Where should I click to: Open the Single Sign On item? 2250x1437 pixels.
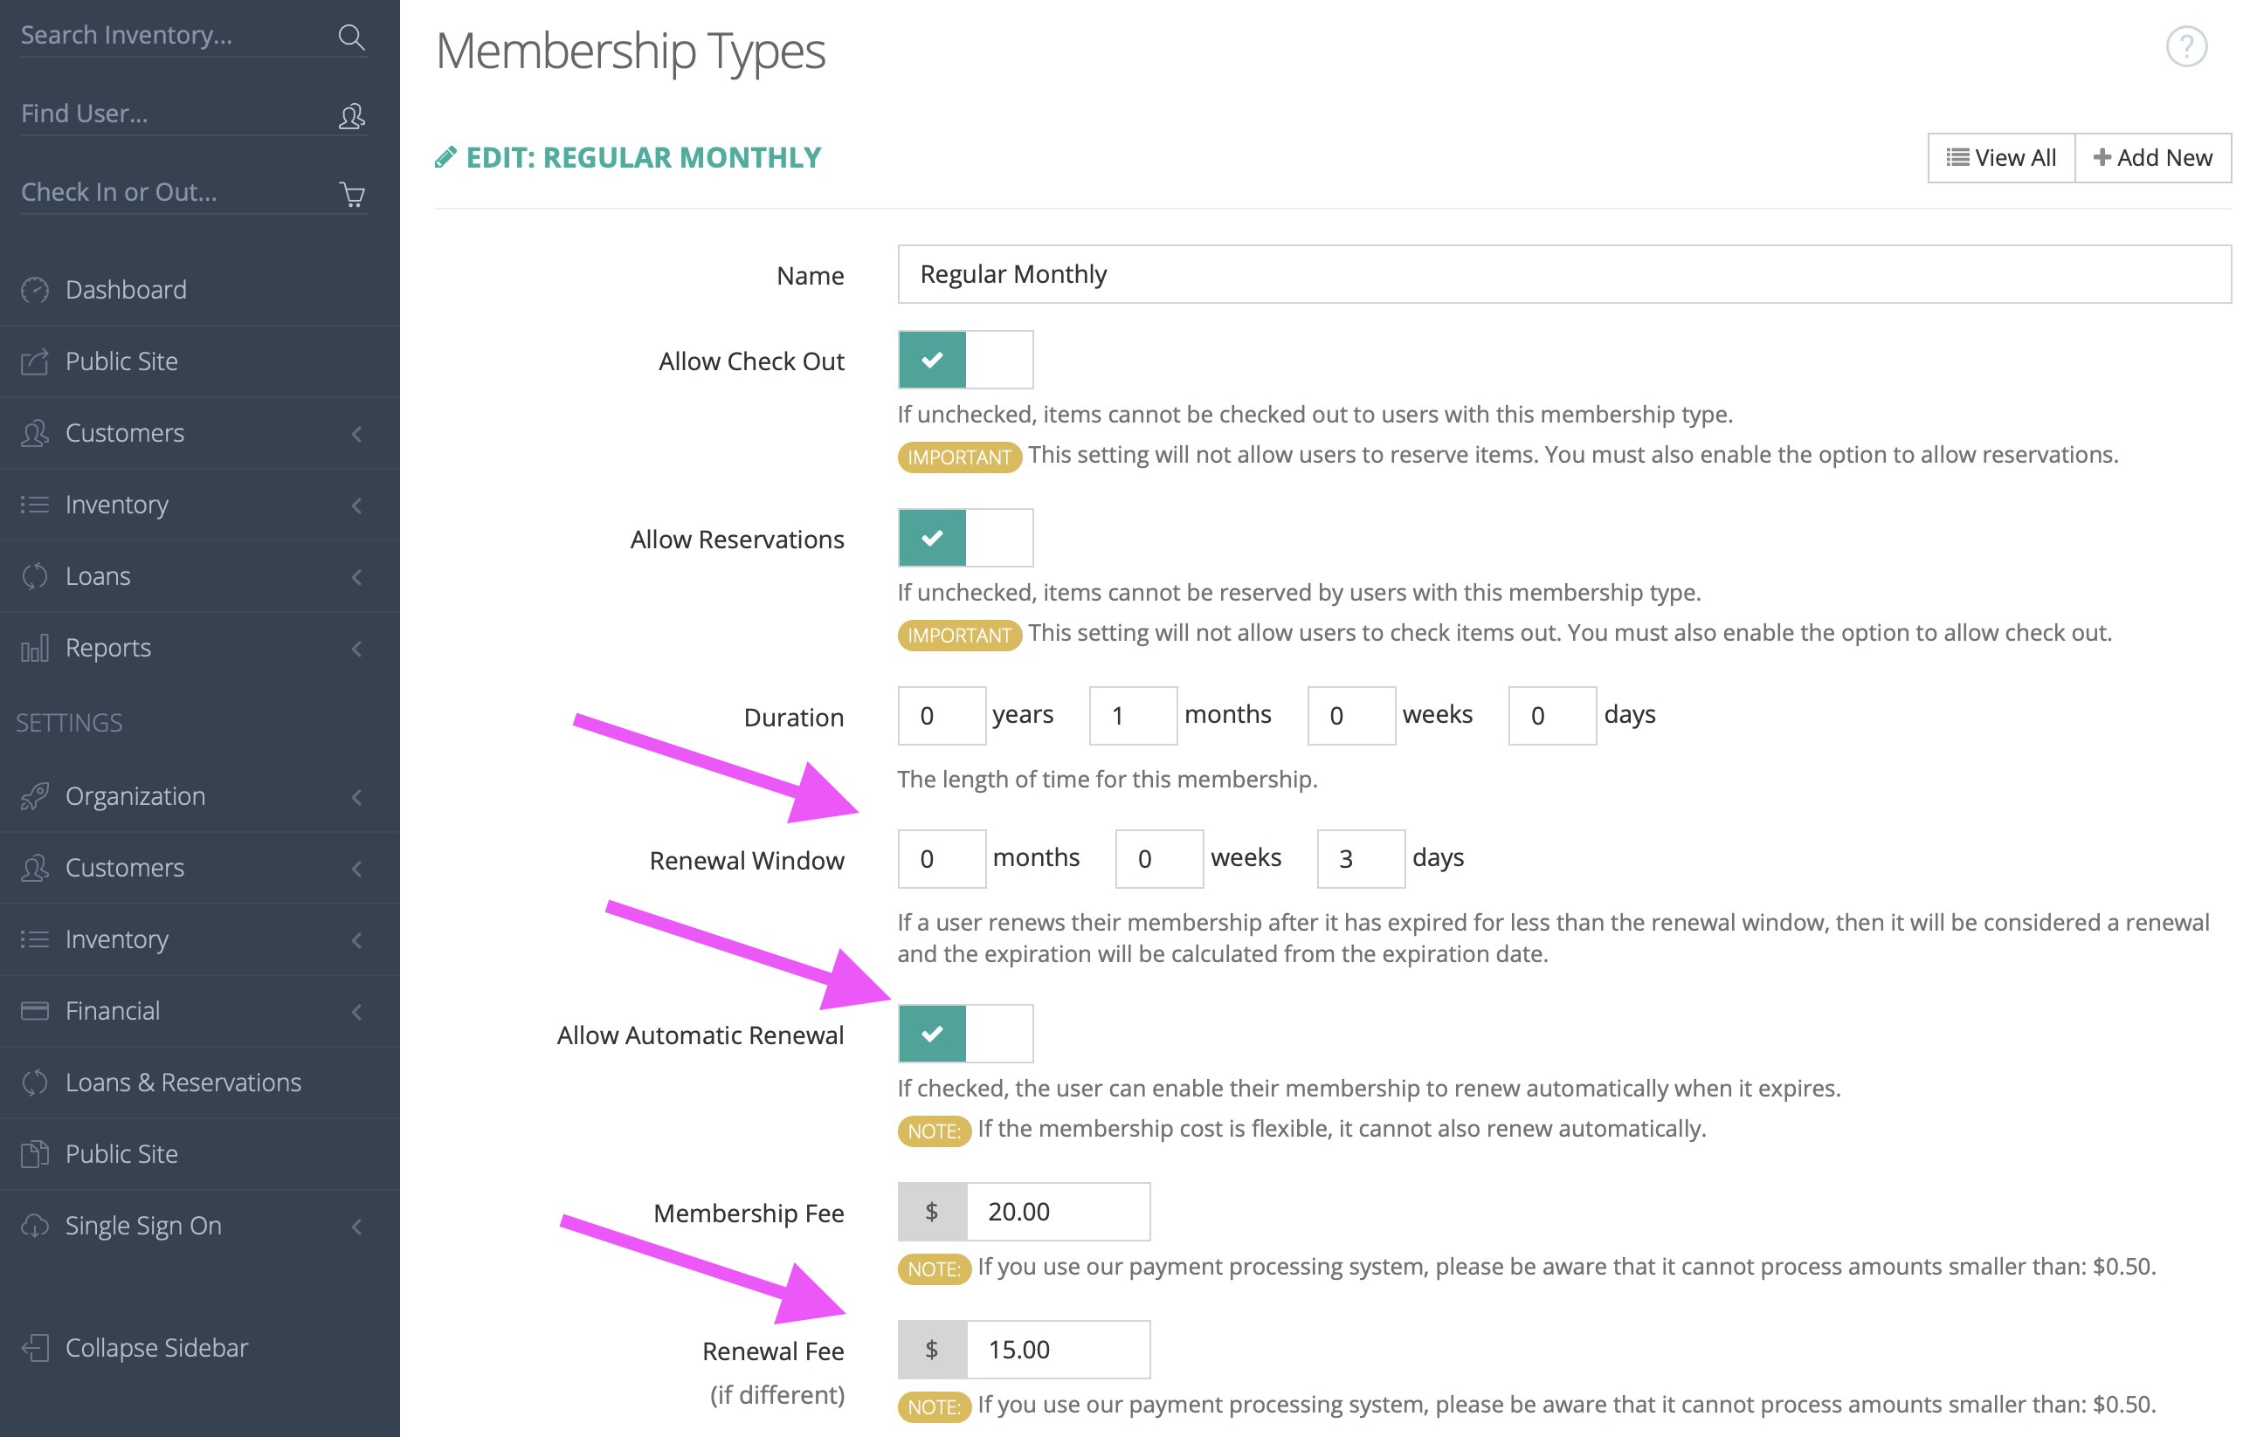200,1226
